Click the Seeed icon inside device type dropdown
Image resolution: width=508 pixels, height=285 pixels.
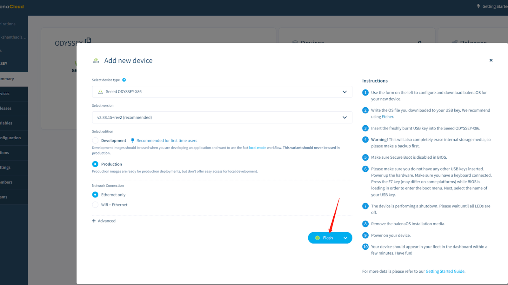(100, 92)
